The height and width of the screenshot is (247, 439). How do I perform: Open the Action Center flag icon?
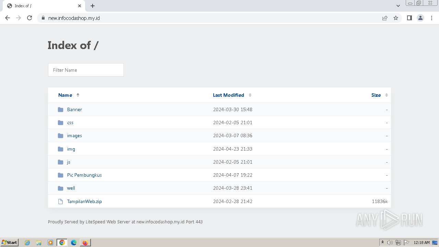406,243
